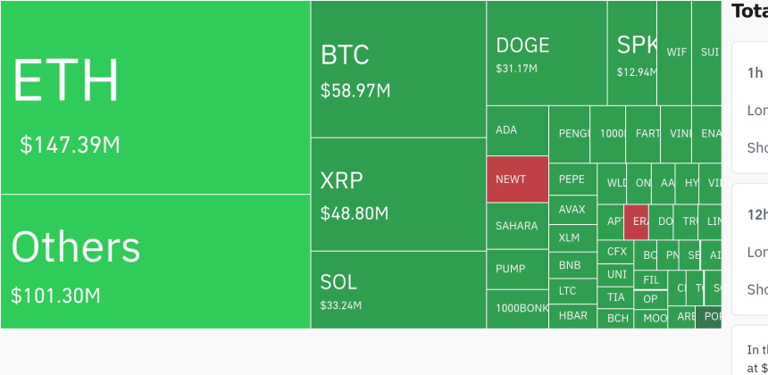Click the ETH liquidation tile
Image resolution: width=768 pixels, height=375 pixels.
click(155, 97)
